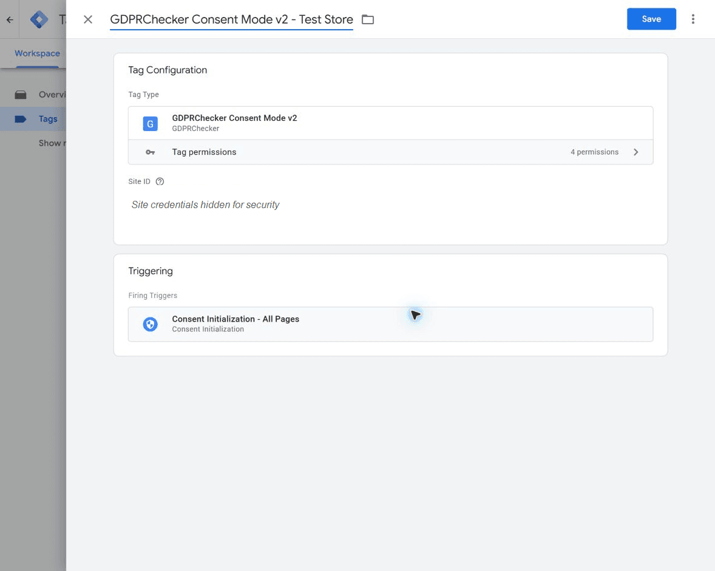Click the Tag Type label
Viewport: 715px width, 571px height.
(x=143, y=95)
